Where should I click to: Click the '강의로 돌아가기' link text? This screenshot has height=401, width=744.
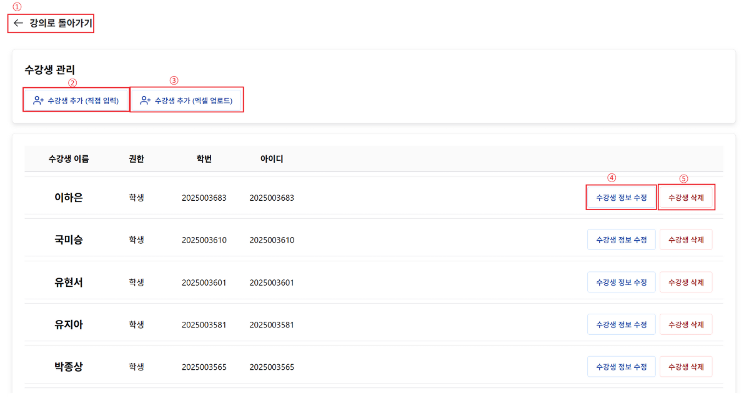[x=61, y=23]
